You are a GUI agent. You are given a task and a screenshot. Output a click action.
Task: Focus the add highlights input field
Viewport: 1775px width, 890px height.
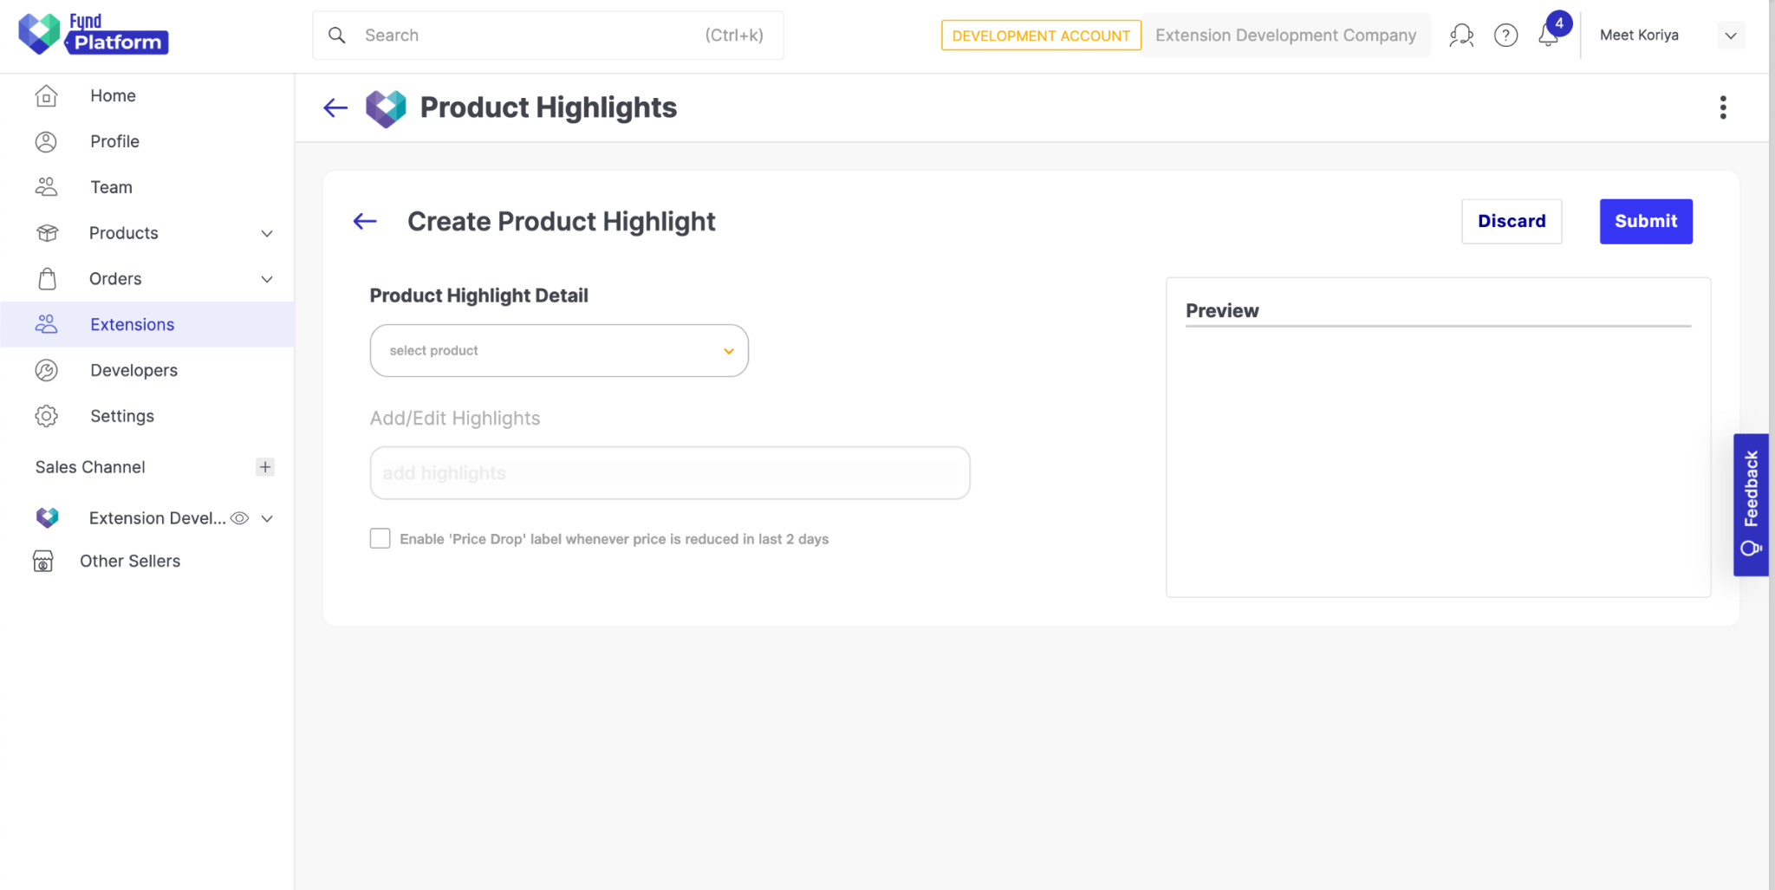point(670,473)
